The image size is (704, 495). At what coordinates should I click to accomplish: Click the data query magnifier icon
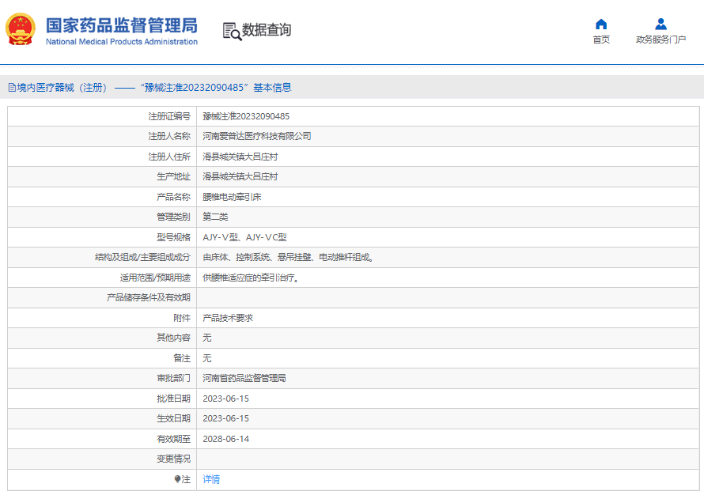click(x=232, y=32)
